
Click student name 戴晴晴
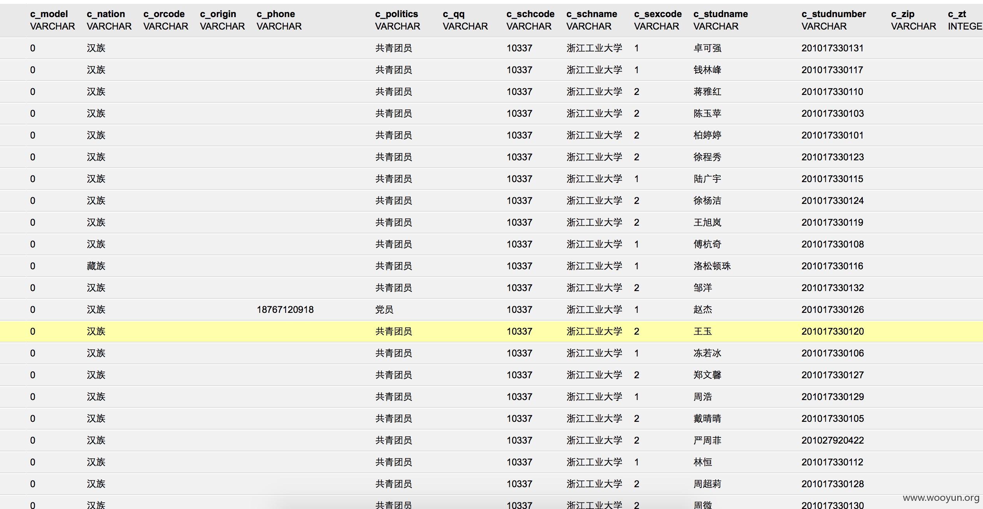(707, 419)
